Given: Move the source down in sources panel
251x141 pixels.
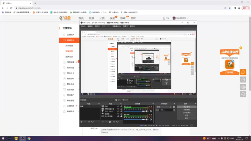Looking at the screenshot, I should tap(117, 122).
